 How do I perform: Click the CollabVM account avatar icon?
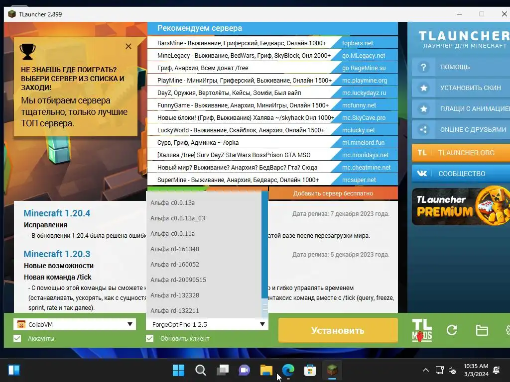click(21, 324)
